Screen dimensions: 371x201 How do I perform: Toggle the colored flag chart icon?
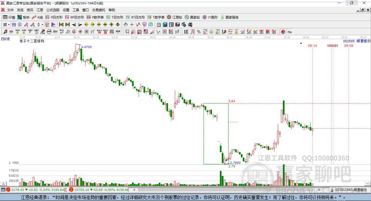click(x=54, y=25)
